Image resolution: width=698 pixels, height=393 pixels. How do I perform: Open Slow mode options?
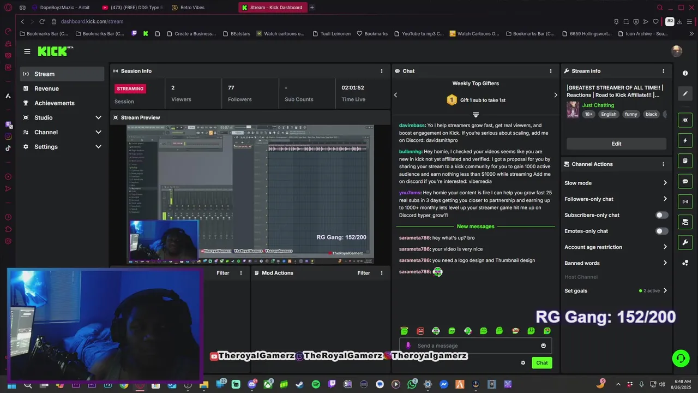[616, 183]
